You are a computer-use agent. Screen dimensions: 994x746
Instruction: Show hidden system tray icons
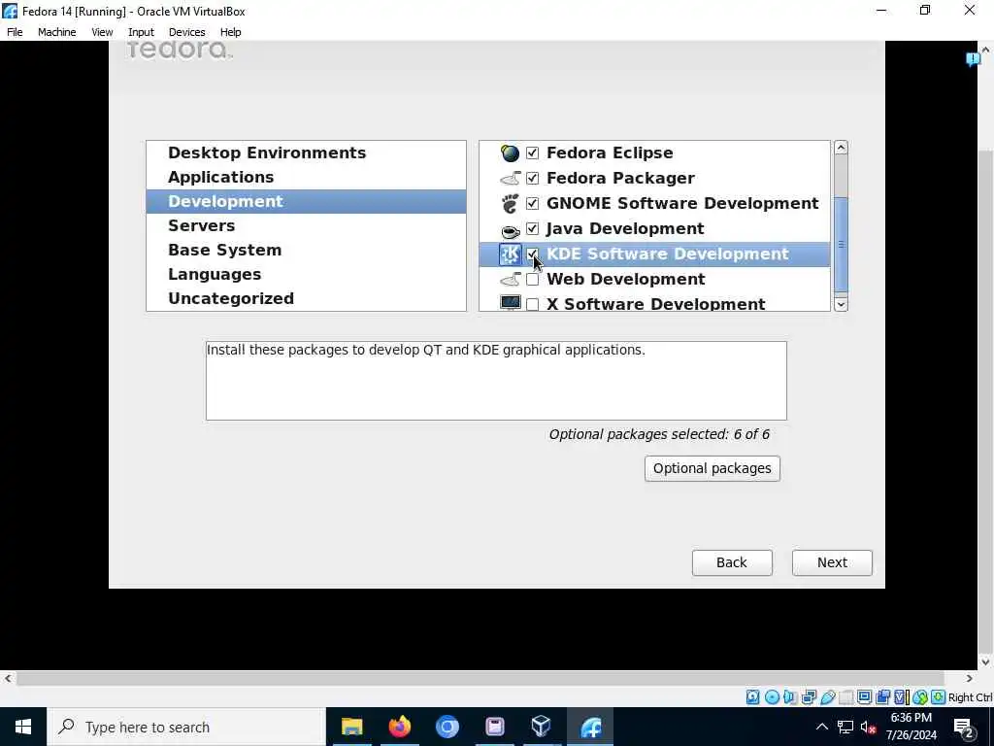pos(821,727)
